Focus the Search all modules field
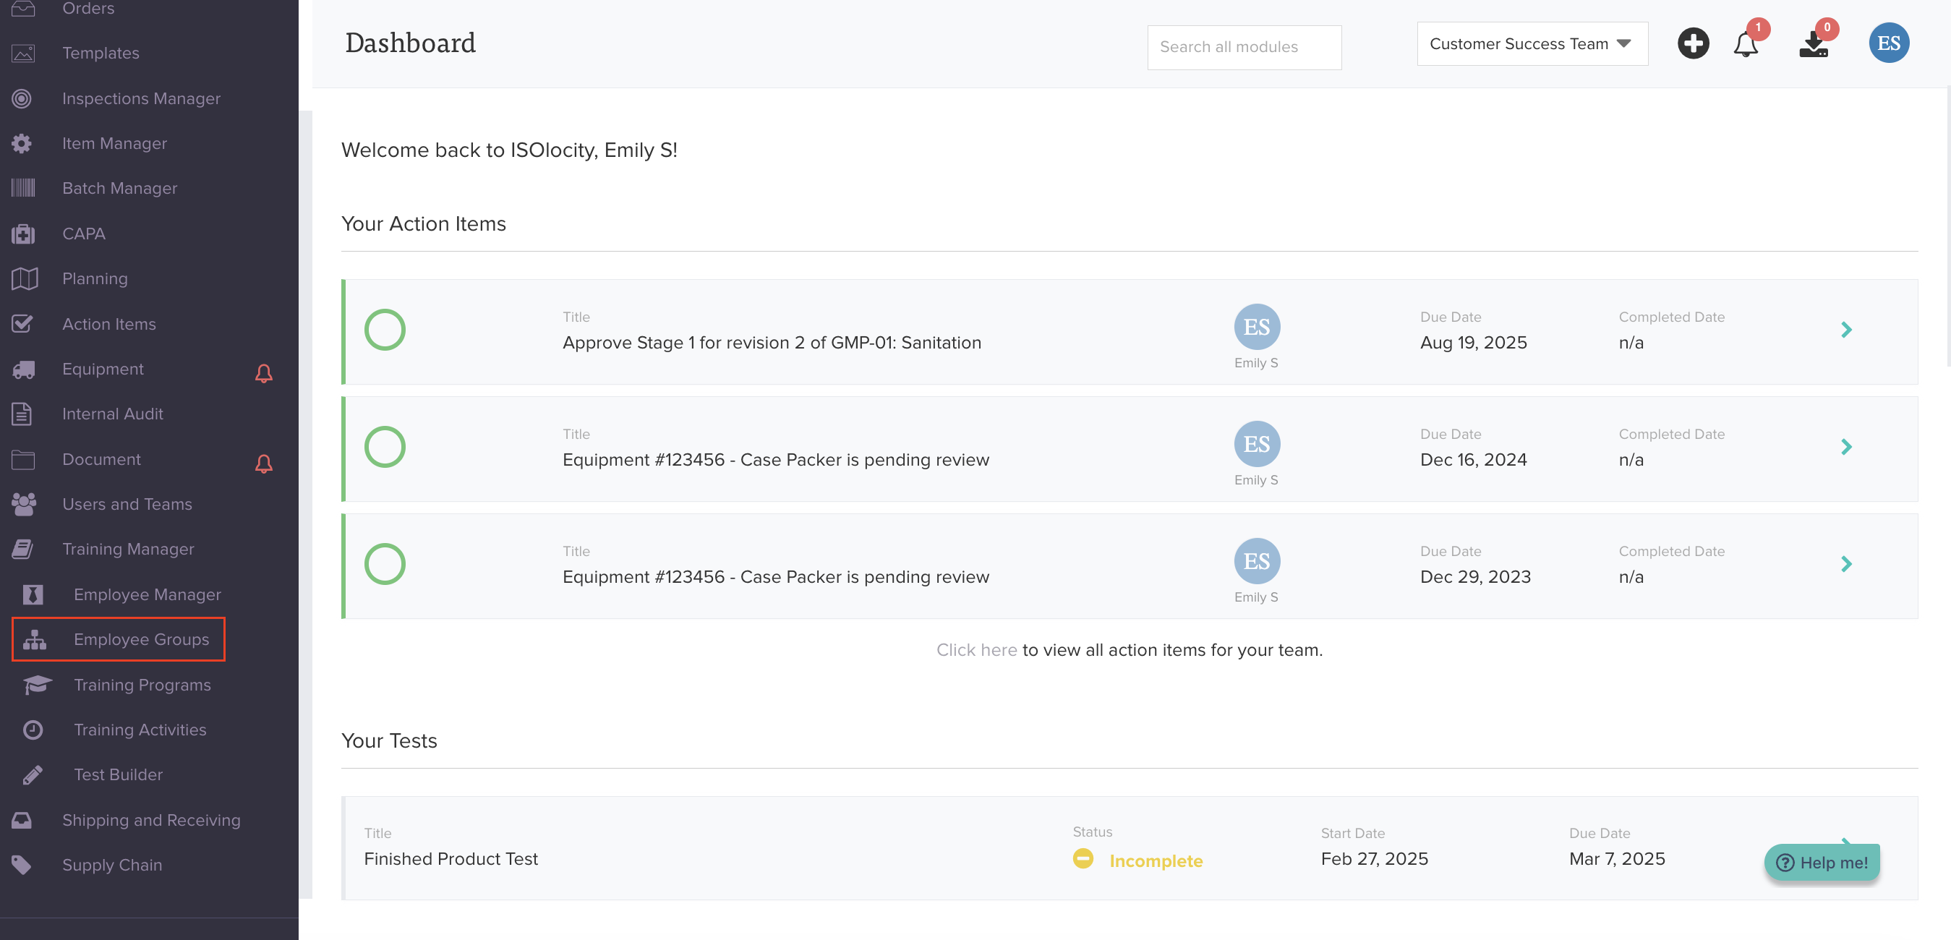 coord(1244,47)
